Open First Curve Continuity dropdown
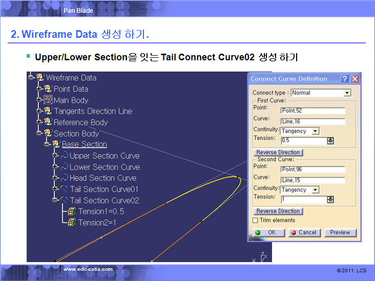Image resolution: width=375 pixels, height=281 pixels. 315,131
